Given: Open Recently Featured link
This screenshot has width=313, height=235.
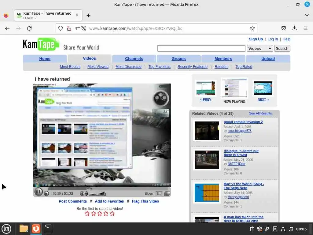Looking at the screenshot, I should tap(193, 67).
